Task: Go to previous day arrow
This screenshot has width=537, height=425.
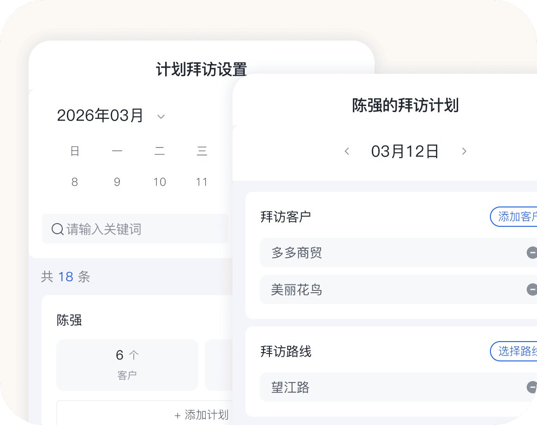Action: (347, 151)
